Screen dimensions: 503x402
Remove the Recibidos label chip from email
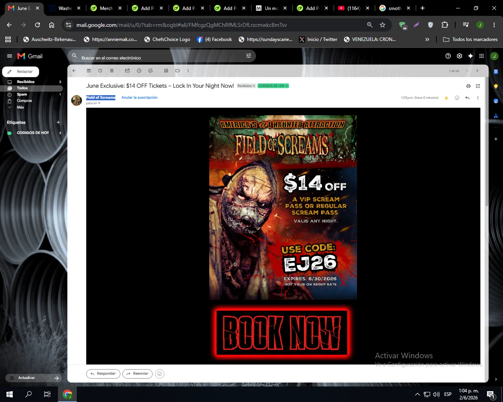coord(254,86)
